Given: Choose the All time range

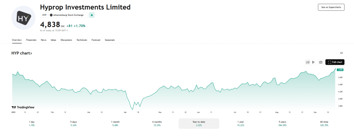Looking at the screenshot, I should click(324, 123).
